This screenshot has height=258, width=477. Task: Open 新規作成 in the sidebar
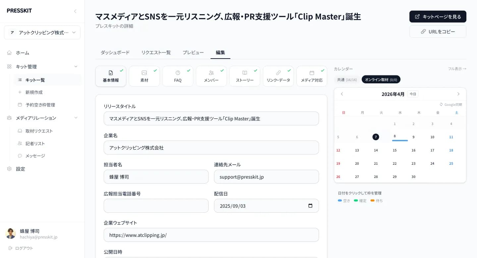click(34, 92)
